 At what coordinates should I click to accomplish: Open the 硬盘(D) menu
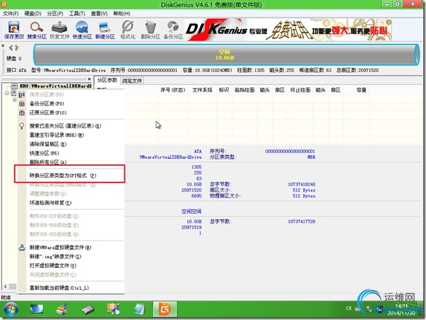point(33,13)
